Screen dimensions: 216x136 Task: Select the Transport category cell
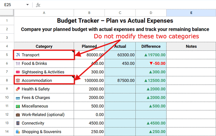[44, 55]
